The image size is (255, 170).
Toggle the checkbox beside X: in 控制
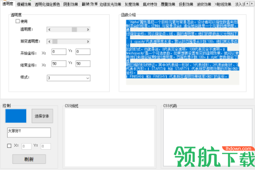tap(9, 146)
